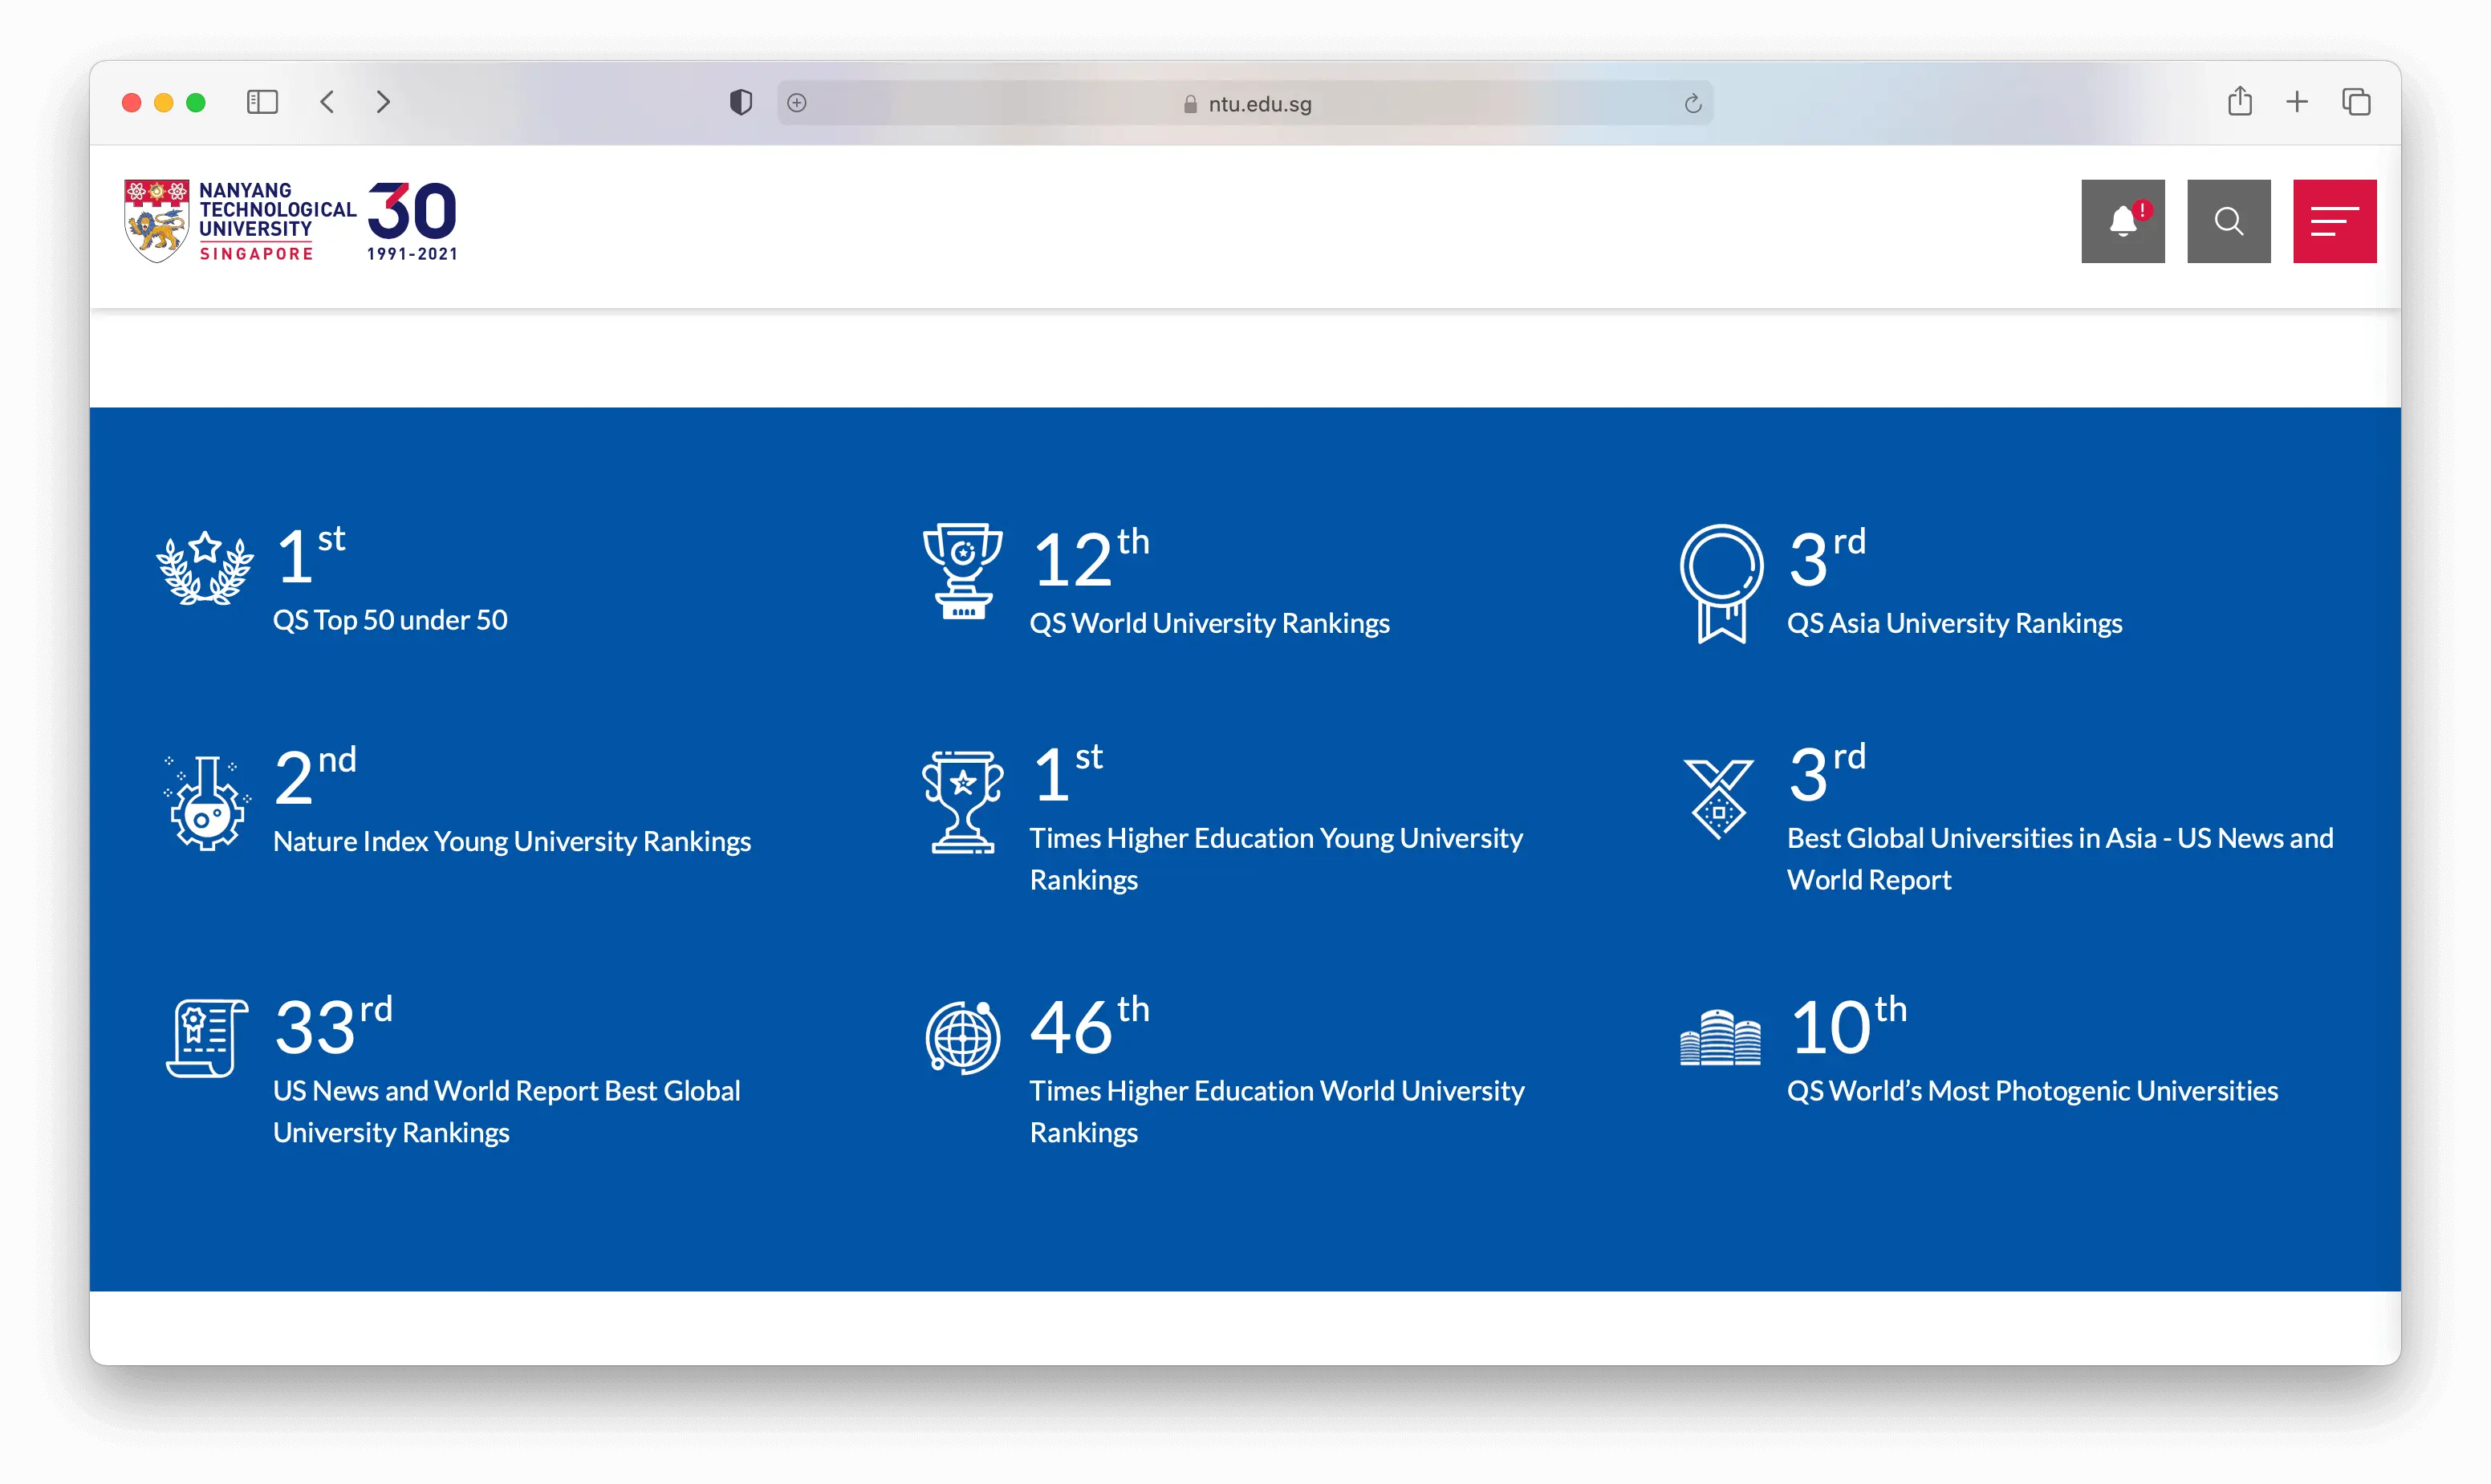Open the red hamburger menu

(x=2334, y=221)
